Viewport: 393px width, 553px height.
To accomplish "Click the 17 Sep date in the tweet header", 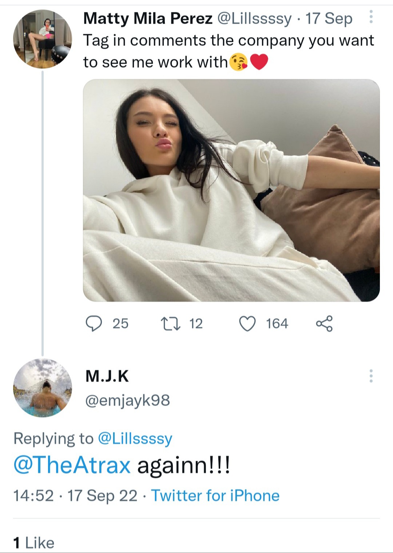I will pyautogui.click(x=329, y=18).
